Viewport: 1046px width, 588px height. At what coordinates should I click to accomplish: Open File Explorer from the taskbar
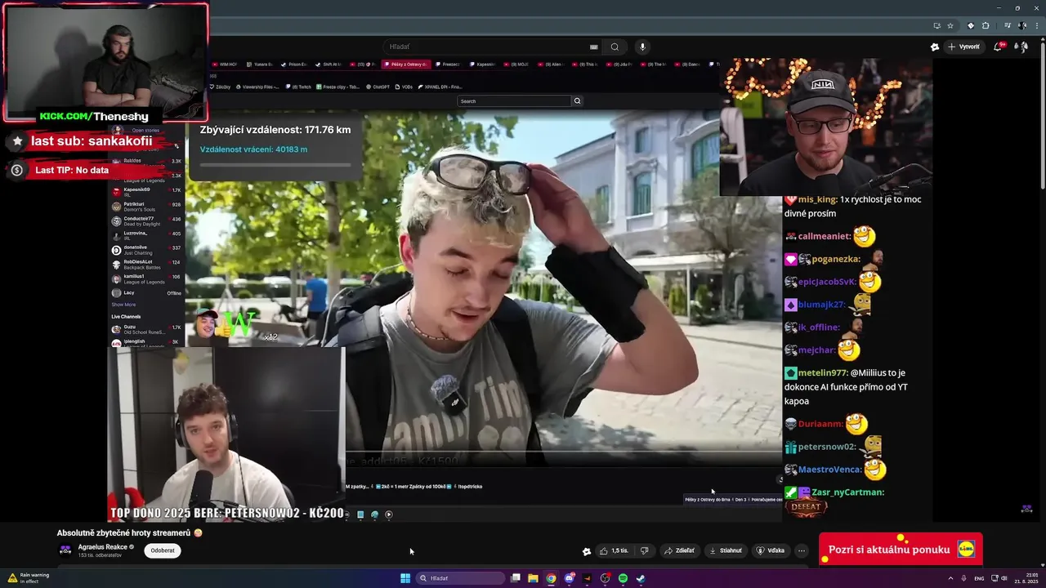(x=533, y=578)
